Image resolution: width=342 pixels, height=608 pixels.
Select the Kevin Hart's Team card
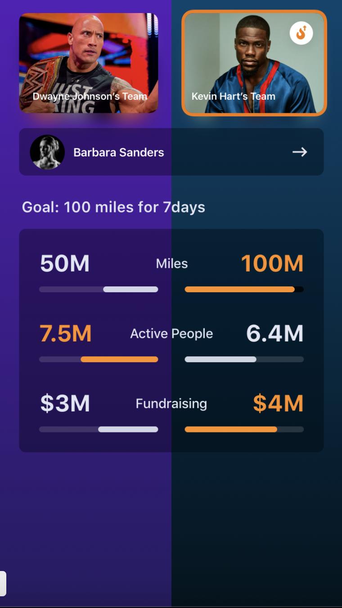(x=254, y=63)
